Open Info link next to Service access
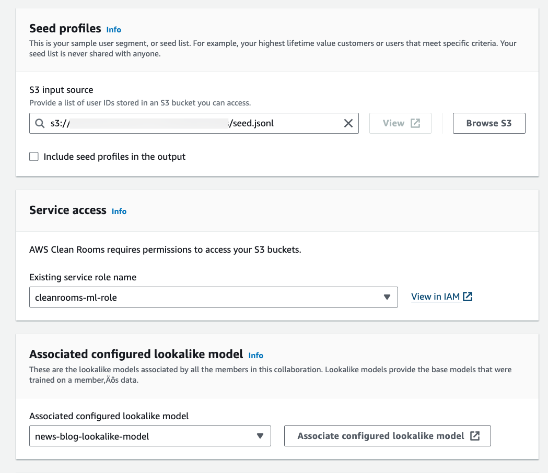Screen dimensions: 548x473 (x=119, y=211)
